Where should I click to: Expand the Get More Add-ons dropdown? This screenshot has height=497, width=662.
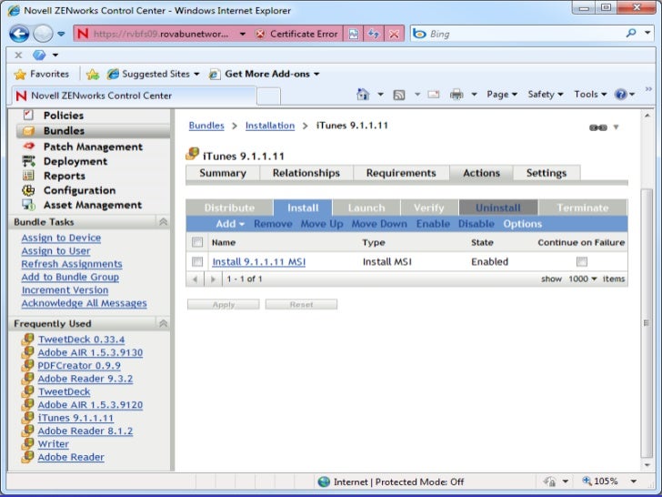click(x=316, y=74)
